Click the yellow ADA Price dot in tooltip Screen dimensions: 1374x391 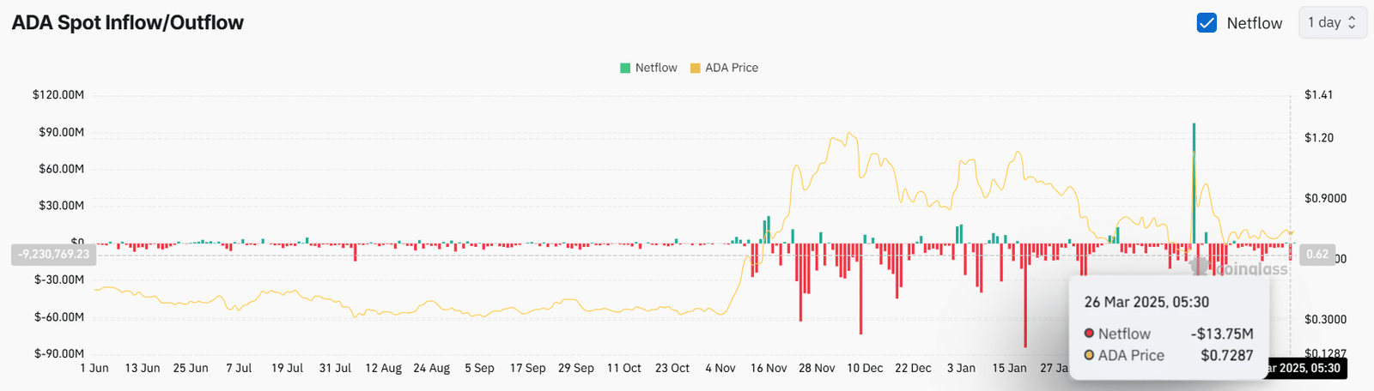(x=1089, y=355)
